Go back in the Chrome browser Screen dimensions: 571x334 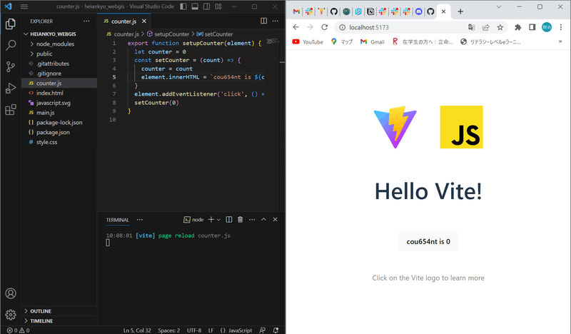(x=295, y=27)
